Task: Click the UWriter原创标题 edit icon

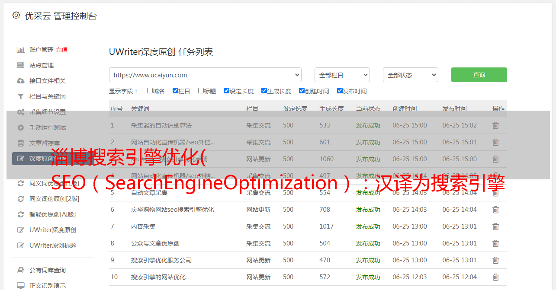Action: [20, 245]
